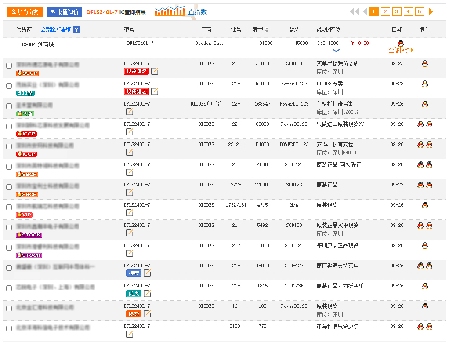449x342 pixels.
Task: Expand price details chevron under $0.1080
Action: [x=336, y=51]
